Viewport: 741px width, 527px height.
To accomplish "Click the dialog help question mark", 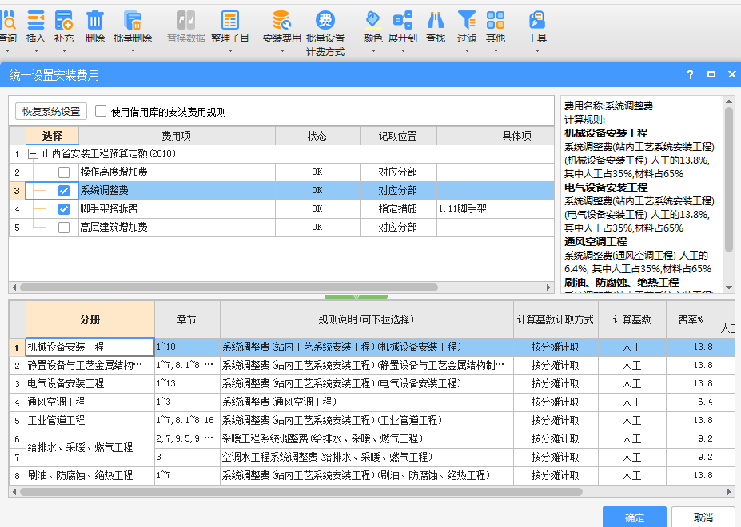I will [691, 74].
